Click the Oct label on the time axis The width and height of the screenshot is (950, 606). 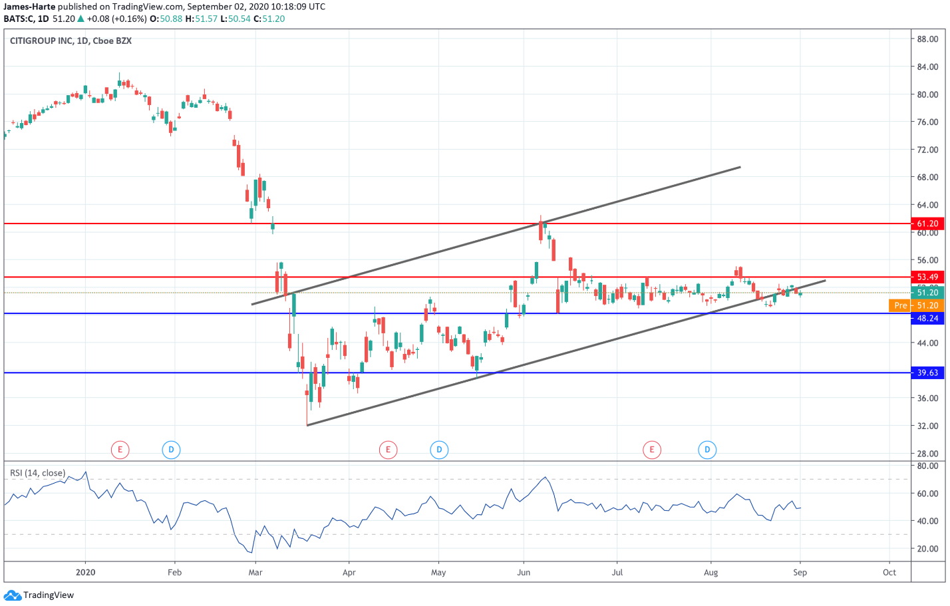pyautogui.click(x=889, y=572)
